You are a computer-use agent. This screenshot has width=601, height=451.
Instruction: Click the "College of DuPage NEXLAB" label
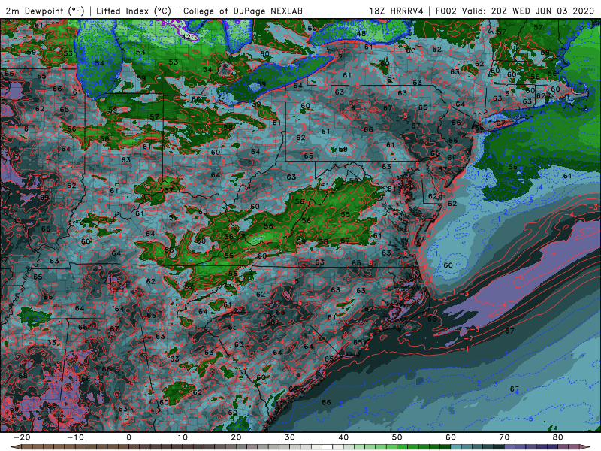(x=243, y=11)
